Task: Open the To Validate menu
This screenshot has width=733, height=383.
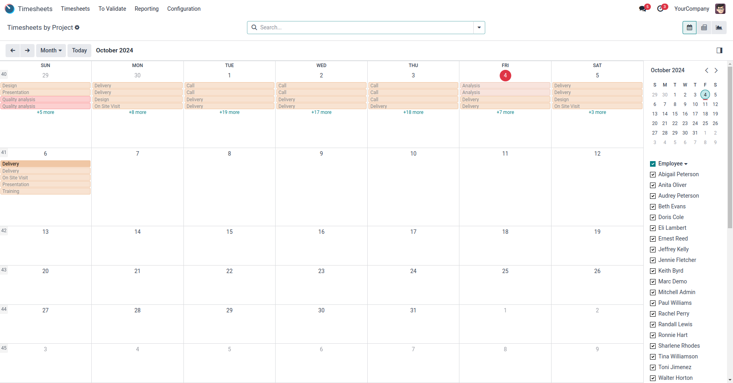Action: pyautogui.click(x=112, y=9)
